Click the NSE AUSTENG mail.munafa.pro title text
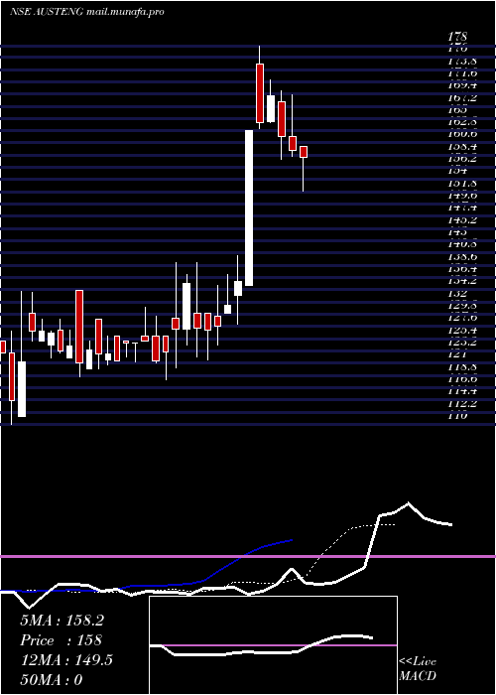Viewport: 496px width, 695px height. click(87, 12)
